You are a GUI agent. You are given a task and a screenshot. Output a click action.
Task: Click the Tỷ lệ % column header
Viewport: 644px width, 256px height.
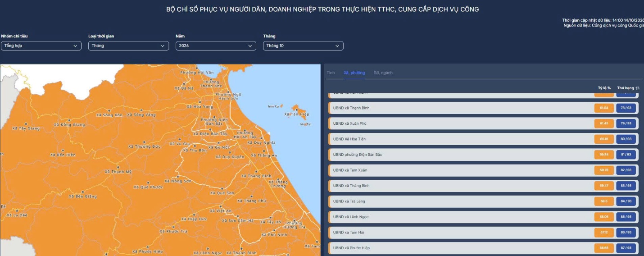(x=604, y=88)
